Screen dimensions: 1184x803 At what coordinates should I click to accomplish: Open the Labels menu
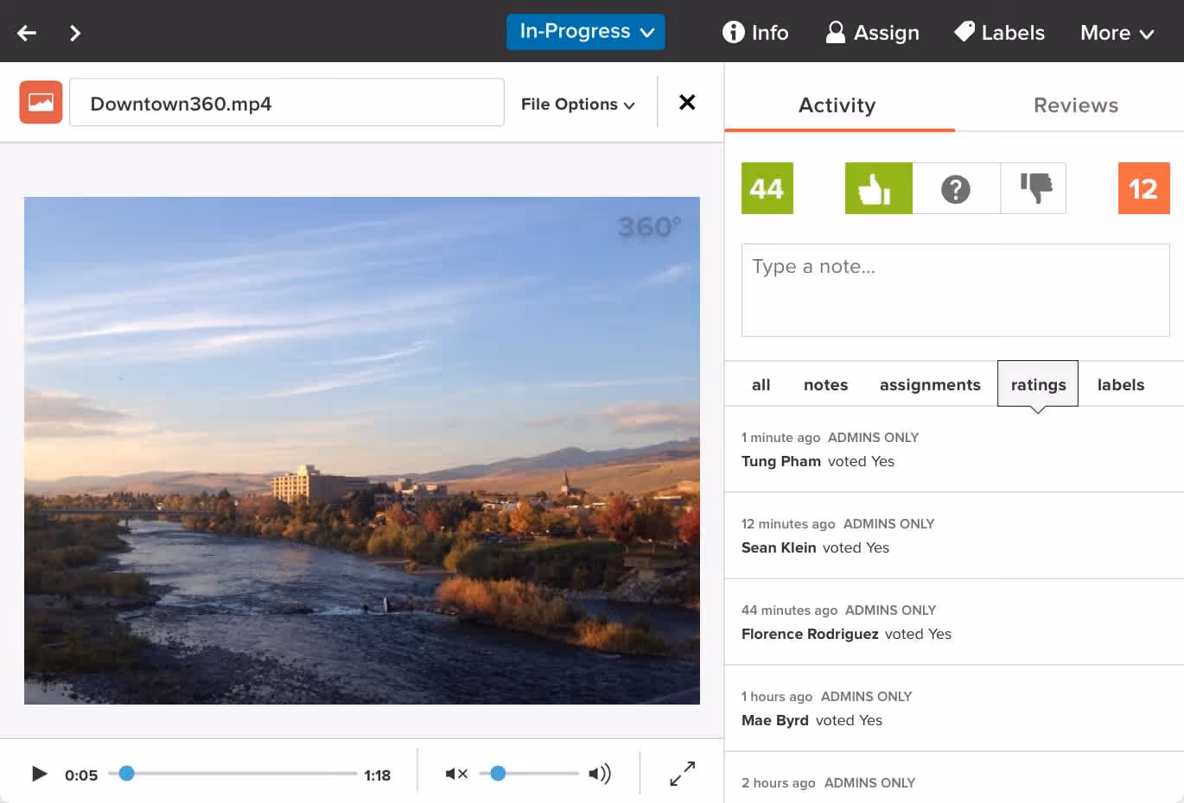1000,33
